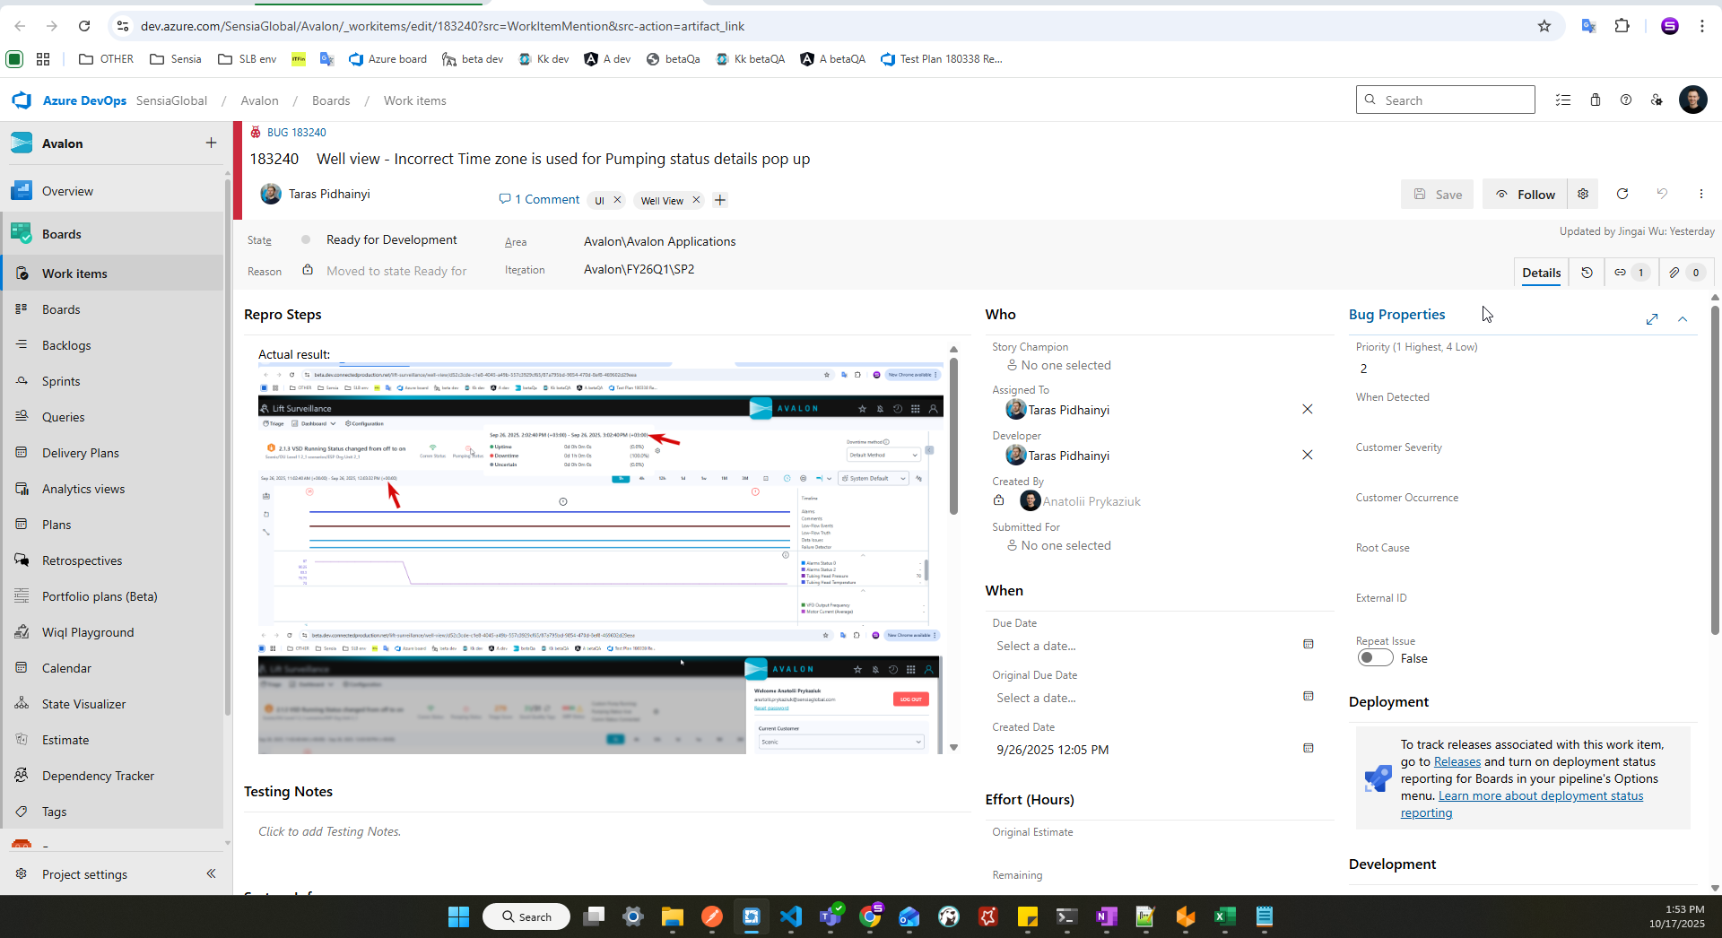Open File Explorer from the taskbar
This screenshot has height=938, width=1722.
coord(673,916)
